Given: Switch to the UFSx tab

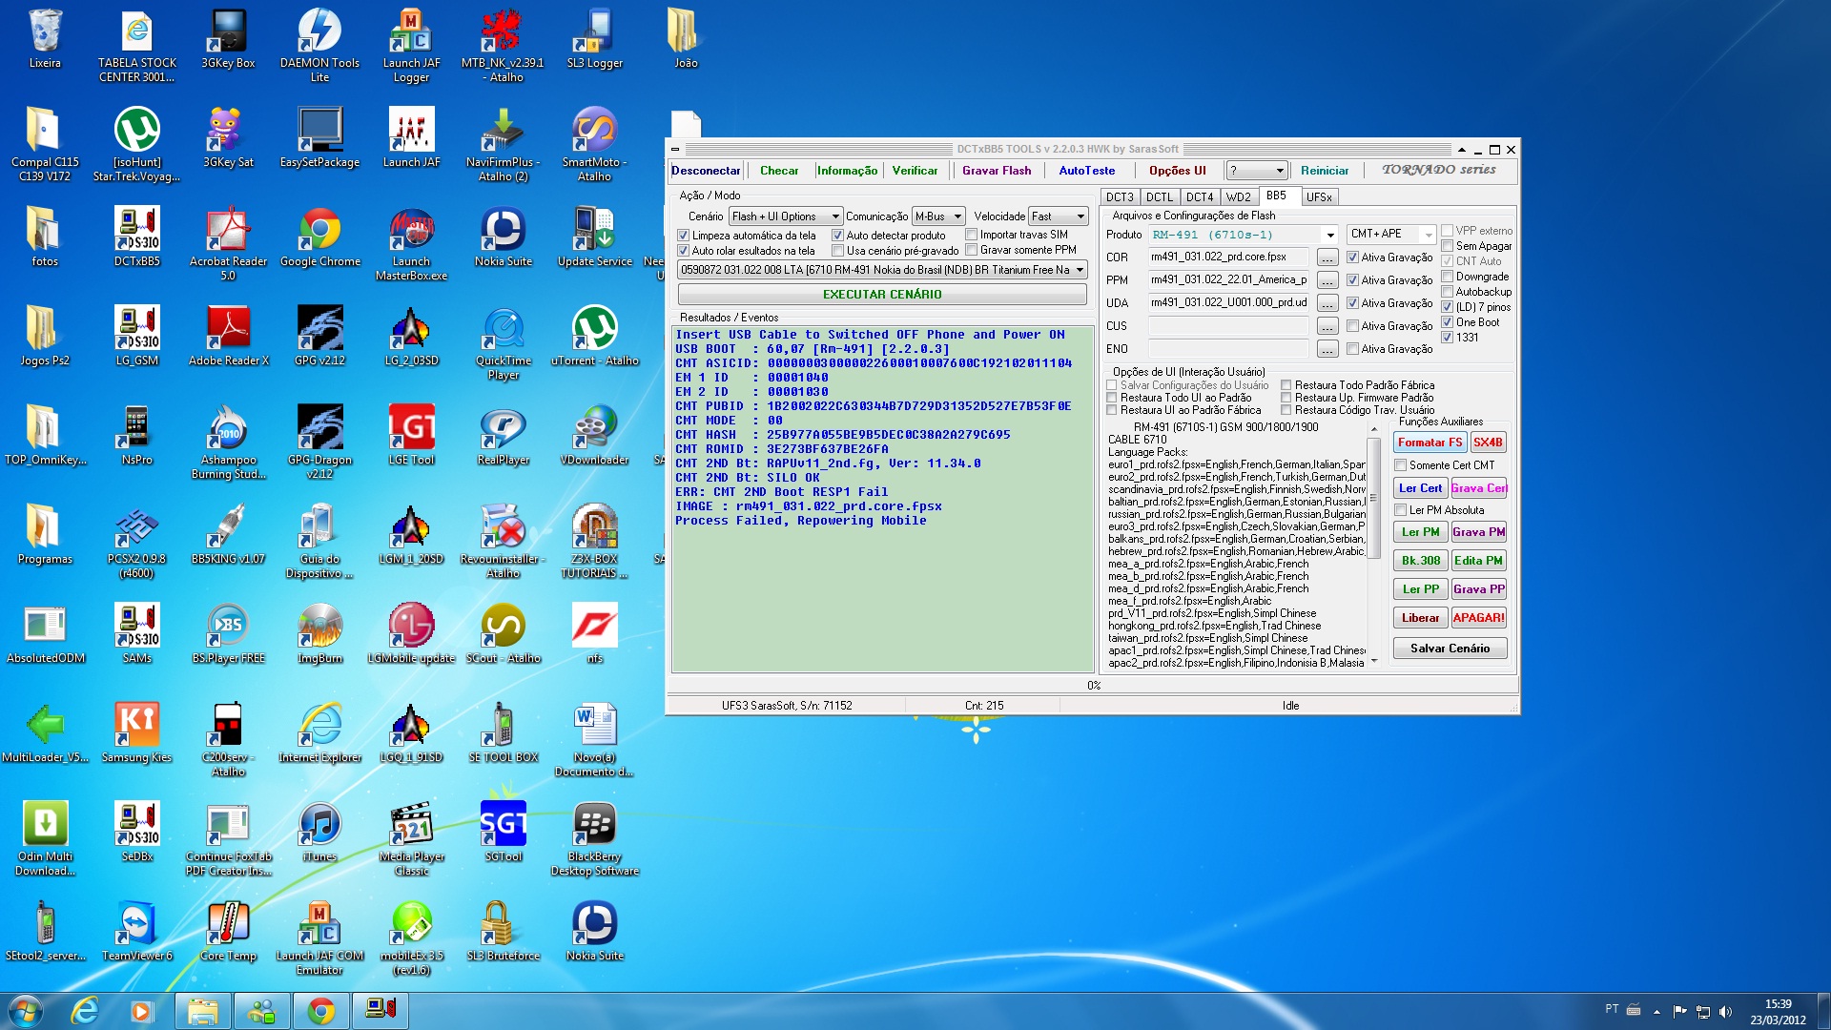Looking at the screenshot, I should click(1319, 197).
